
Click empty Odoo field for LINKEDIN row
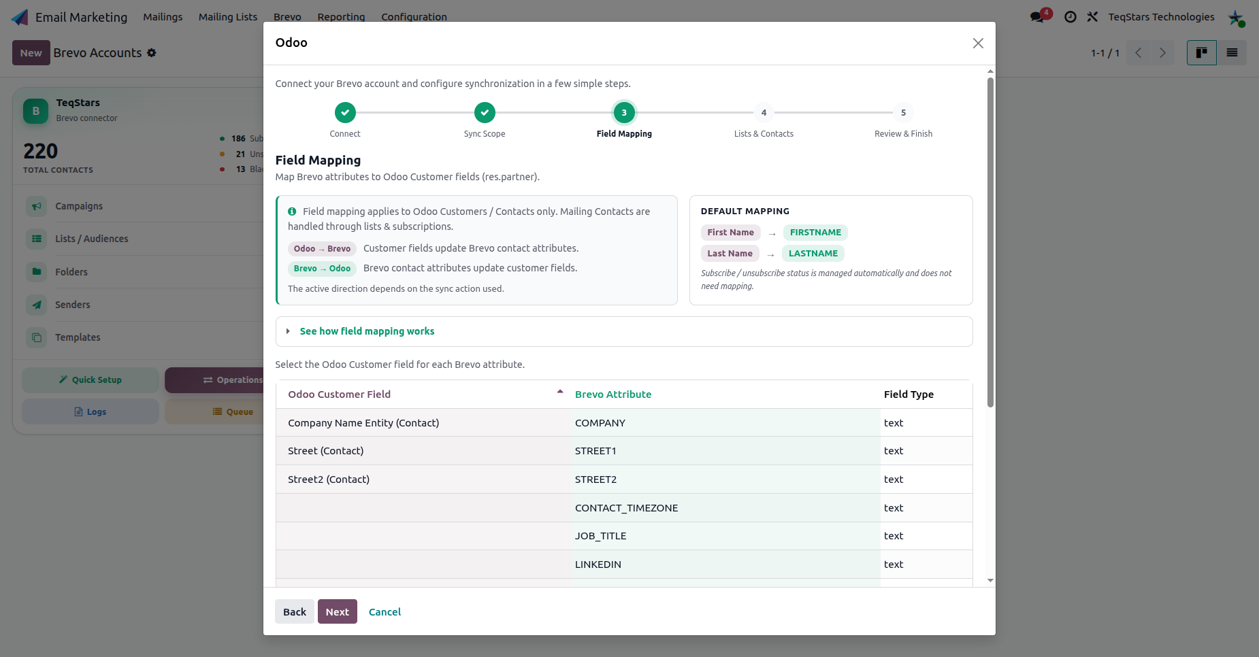[x=423, y=565]
